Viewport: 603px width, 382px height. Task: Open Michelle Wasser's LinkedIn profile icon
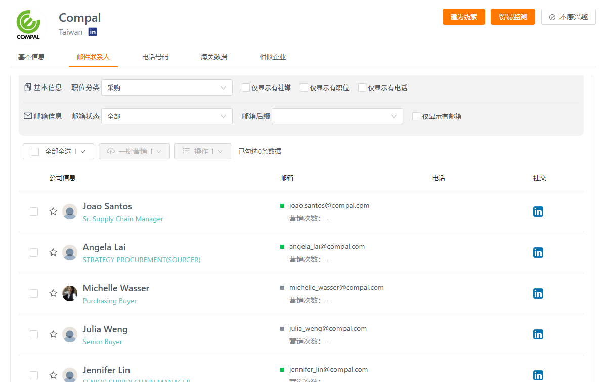[538, 293]
